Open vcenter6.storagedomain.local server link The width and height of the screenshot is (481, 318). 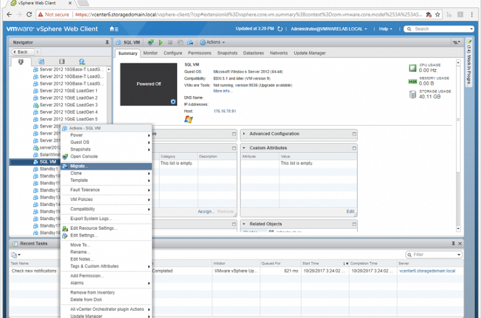(427, 271)
